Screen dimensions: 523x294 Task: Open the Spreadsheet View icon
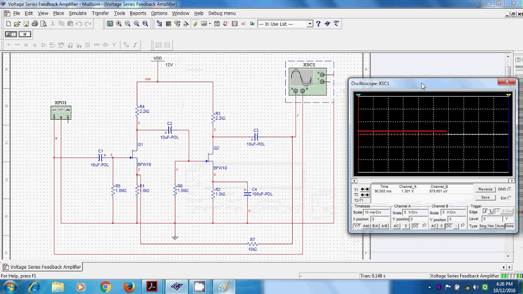point(168,24)
